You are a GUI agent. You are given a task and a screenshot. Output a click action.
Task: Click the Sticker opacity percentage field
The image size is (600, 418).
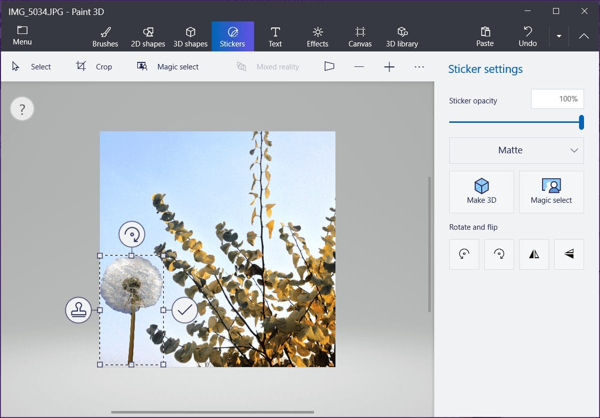click(558, 99)
